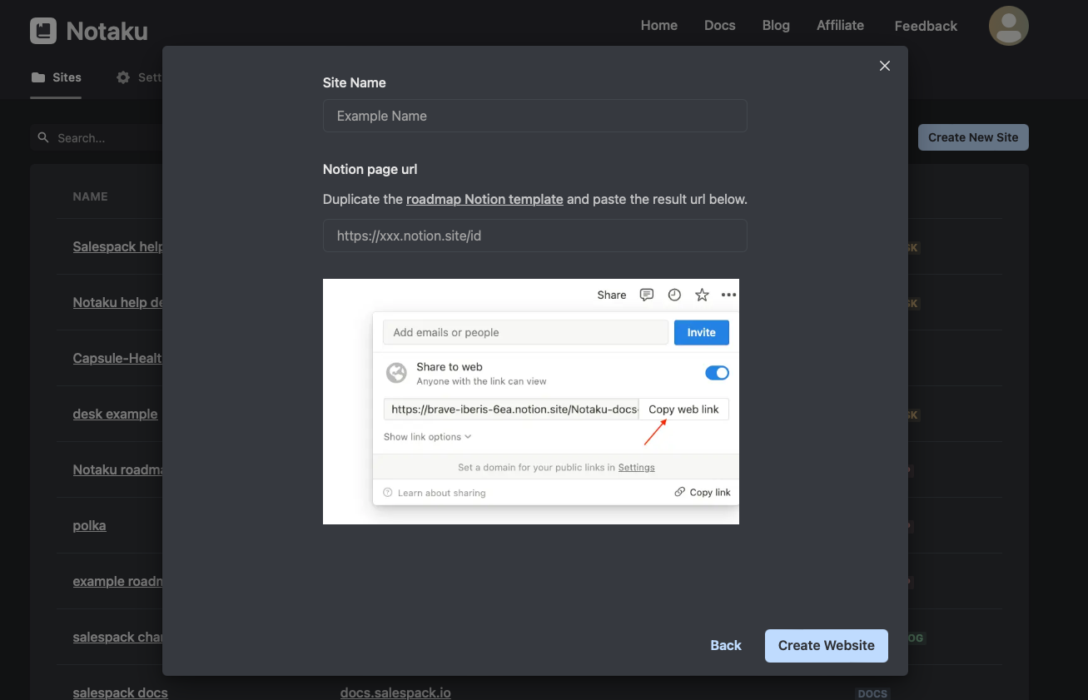Click the NAME column header
Image resolution: width=1088 pixels, height=700 pixels.
(x=90, y=196)
